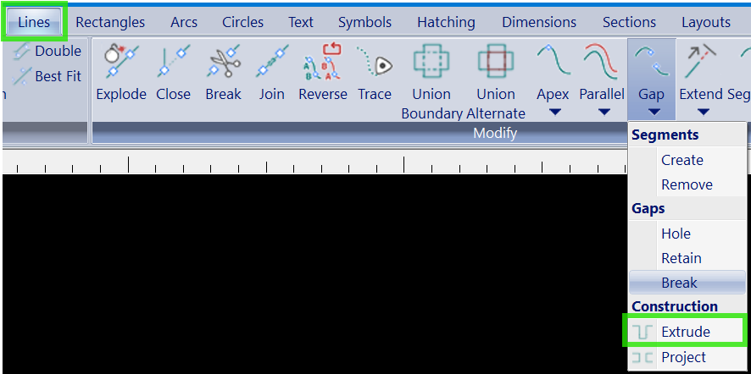Image resolution: width=751 pixels, height=374 pixels.
Task: Open the Circles tab
Action: click(242, 22)
